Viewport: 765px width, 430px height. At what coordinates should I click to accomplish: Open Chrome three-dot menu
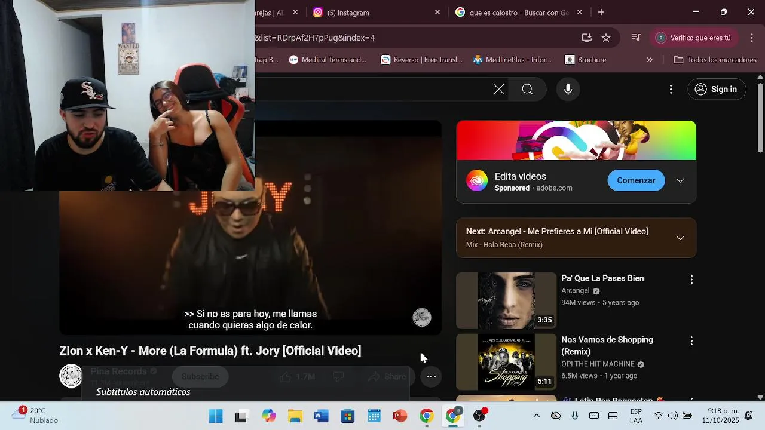click(752, 38)
